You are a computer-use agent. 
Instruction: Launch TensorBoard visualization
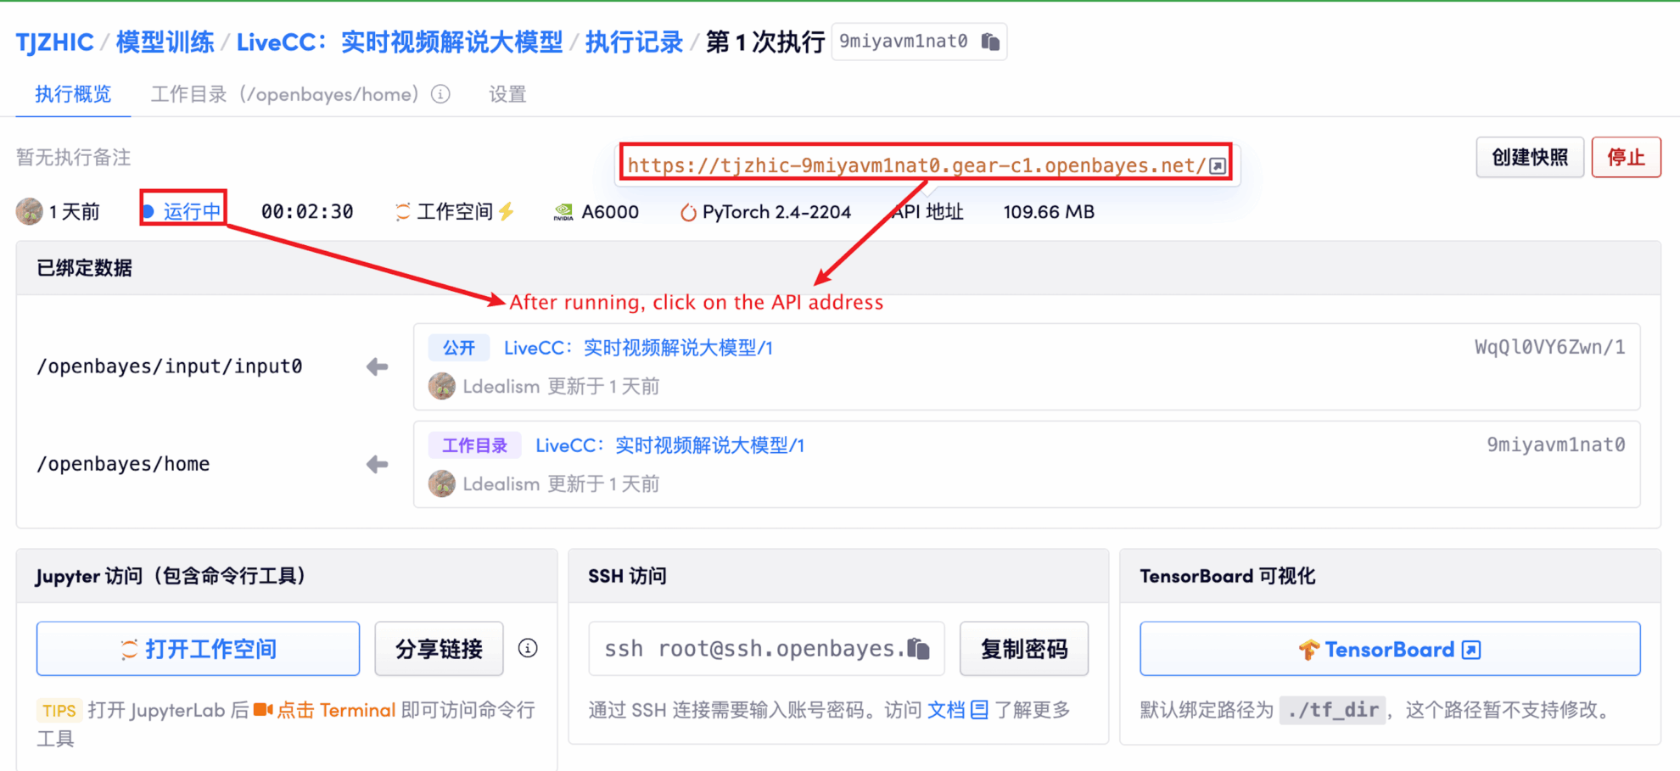point(1389,649)
